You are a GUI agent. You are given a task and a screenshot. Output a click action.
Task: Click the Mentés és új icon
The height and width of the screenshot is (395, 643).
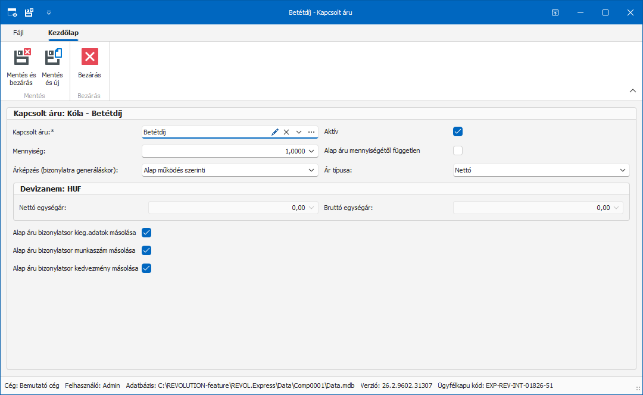pos(53,57)
